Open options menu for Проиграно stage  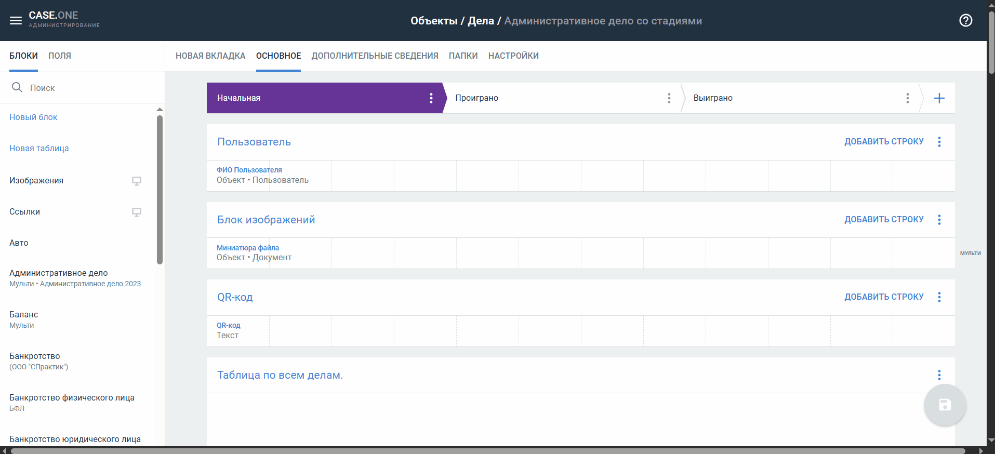[x=669, y=98]
